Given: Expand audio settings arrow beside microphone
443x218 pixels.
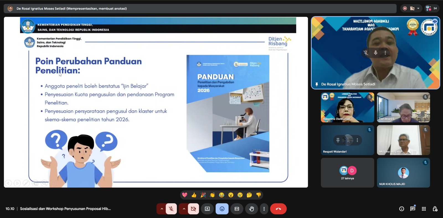Looking at the screenshot, I should (161, 209).
